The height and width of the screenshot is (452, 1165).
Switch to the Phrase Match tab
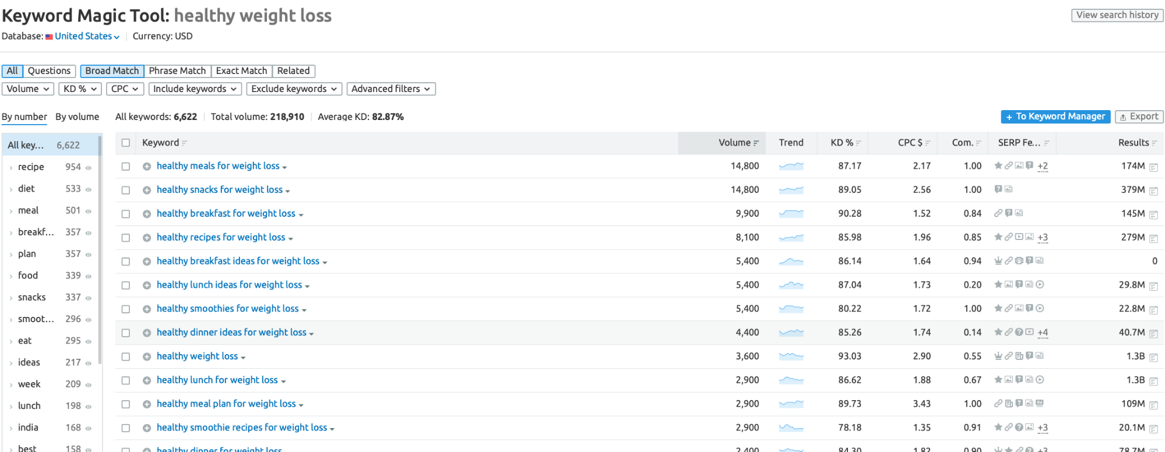pyautogui.click(x=177, y=71)
